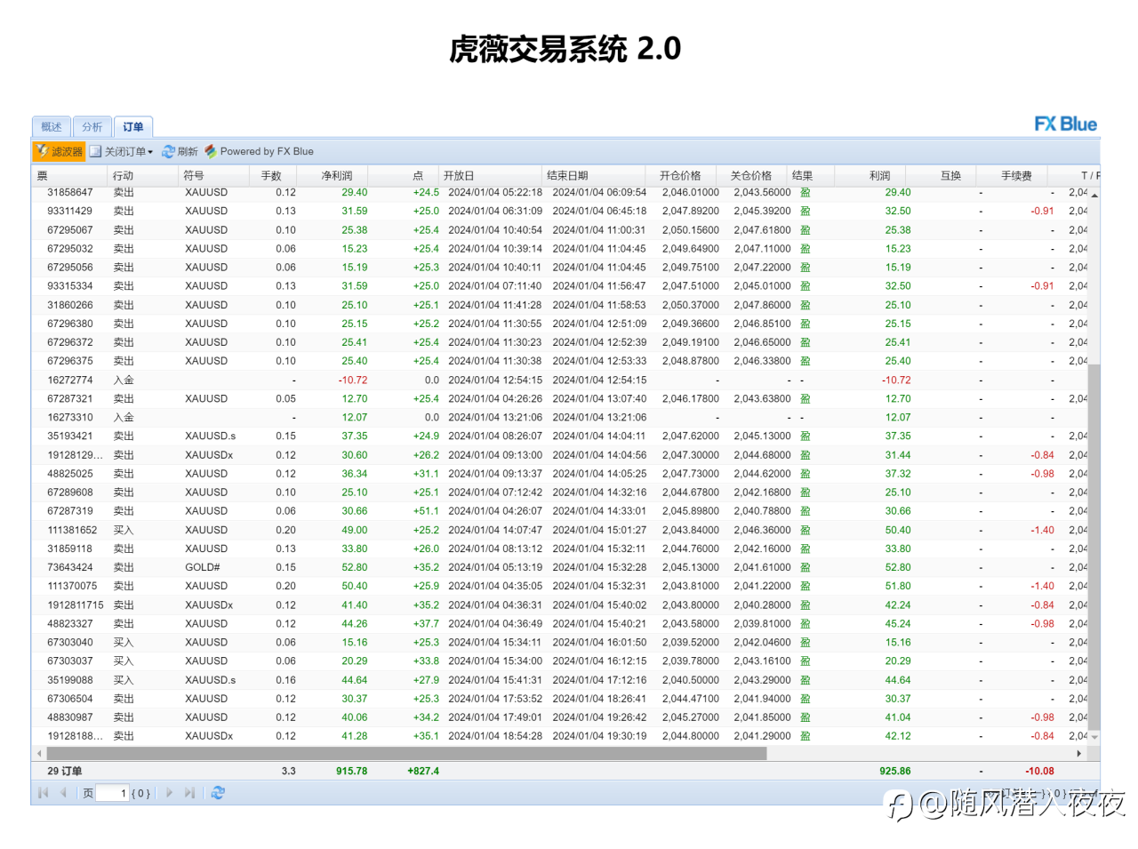Image resolution: width=1138 pixels, height=849 pixels.
Task: Click the horizontal scrollbar thumb
Action: tap(406, 753)
